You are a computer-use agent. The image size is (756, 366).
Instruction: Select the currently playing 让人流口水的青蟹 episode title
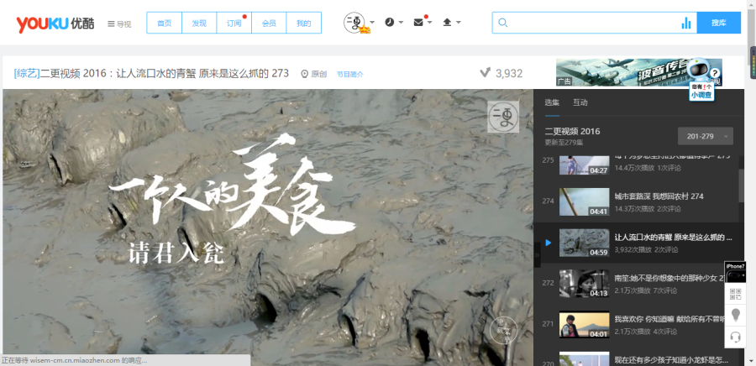pyautogui.click(x=674, y=238)
